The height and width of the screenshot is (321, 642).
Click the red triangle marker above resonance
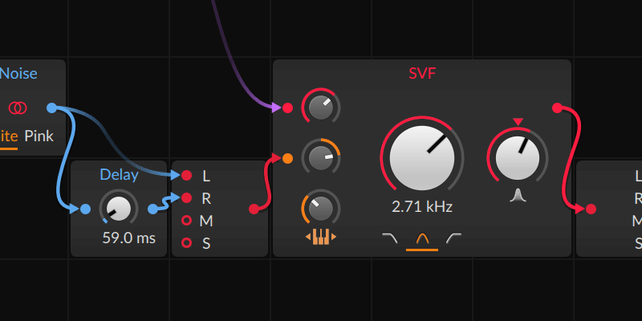pyautogui.click(x=518, y=122)
